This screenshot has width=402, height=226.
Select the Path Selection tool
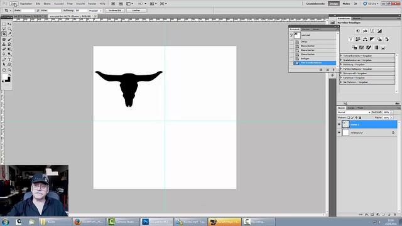click(x=4, y=64)
